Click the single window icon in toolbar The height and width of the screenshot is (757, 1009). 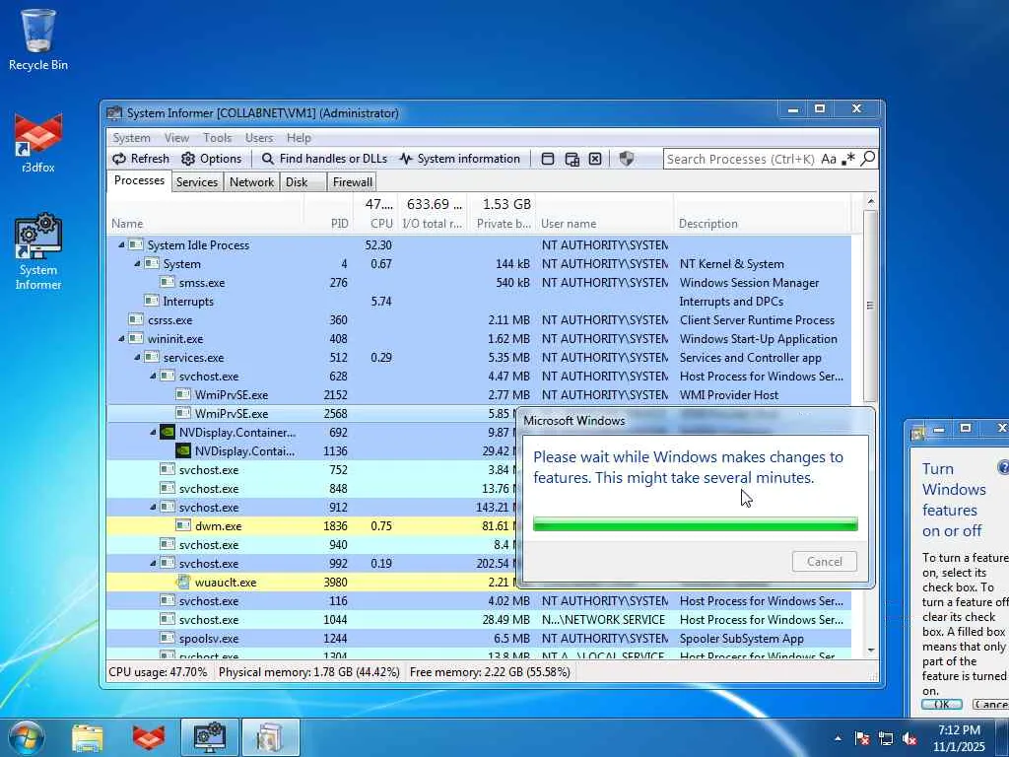pyautogui.click(x=548, y=159)
